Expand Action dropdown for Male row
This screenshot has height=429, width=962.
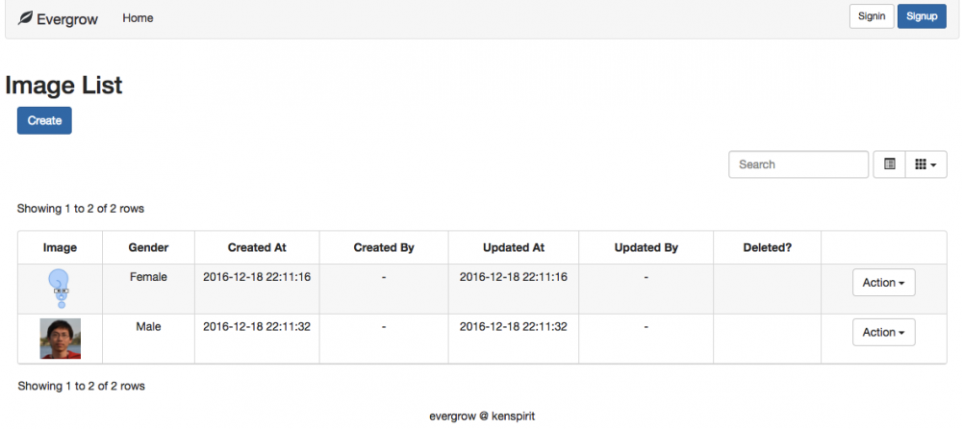[883, 332]
